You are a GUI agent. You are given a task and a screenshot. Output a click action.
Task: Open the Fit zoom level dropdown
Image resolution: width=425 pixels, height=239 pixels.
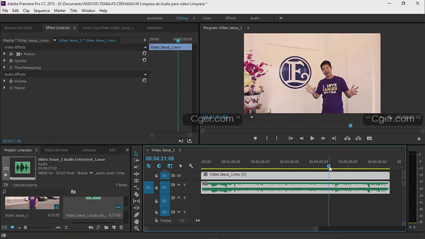point(252,117)
